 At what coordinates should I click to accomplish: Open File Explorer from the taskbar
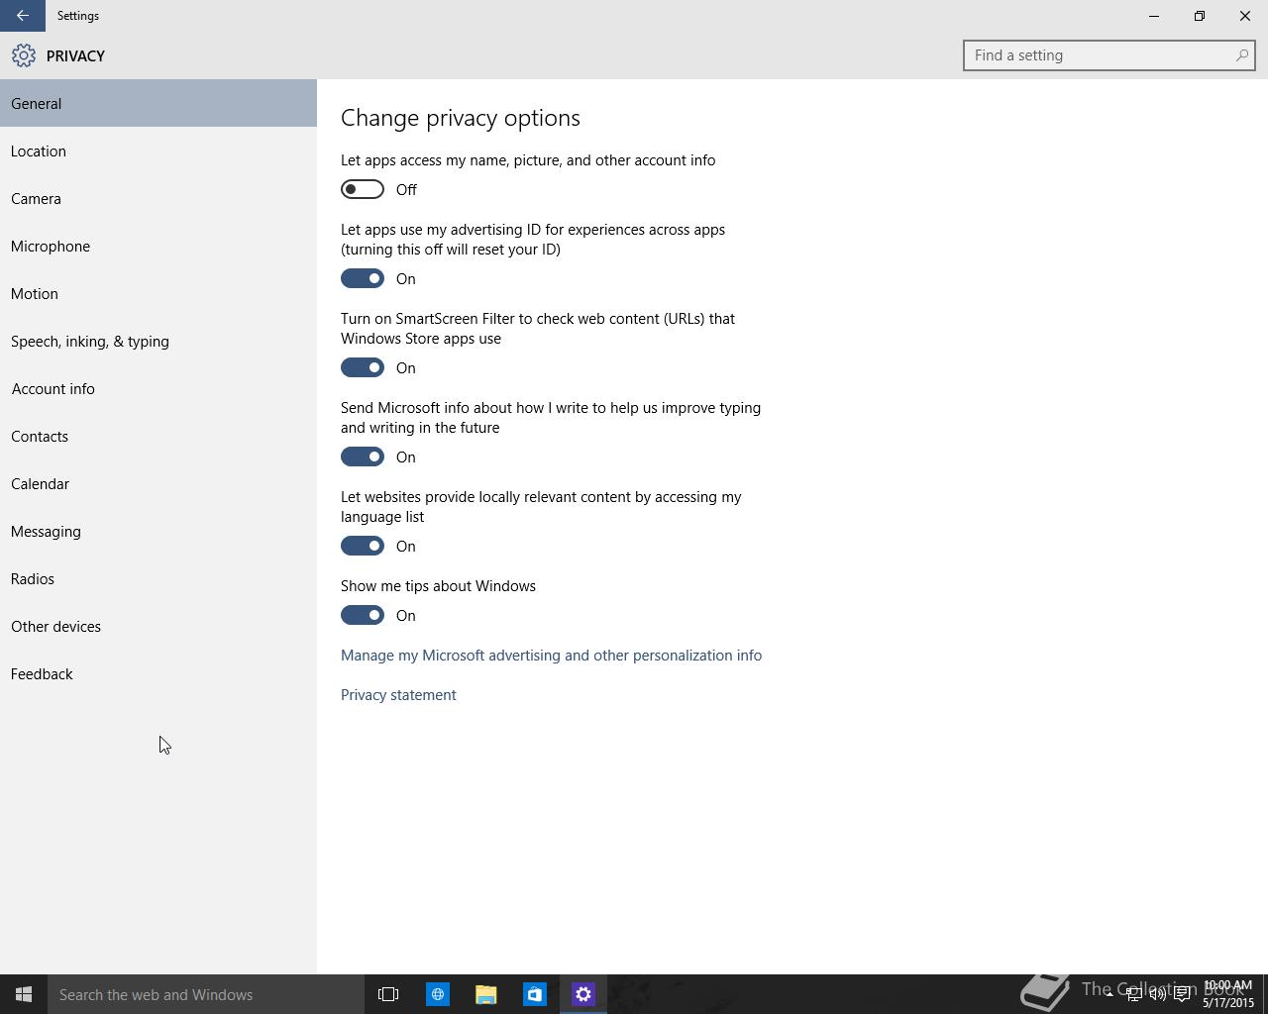pos(485,994)
